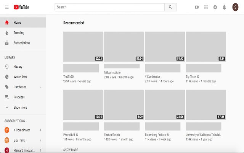Viewport: 244px width, 153px height.
Task: Select Home in the sidebar
Action: coord(23,23)
